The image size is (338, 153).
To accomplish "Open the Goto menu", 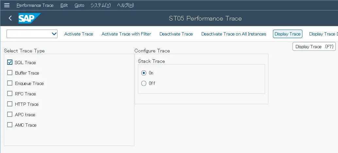I will pos(79,5).
